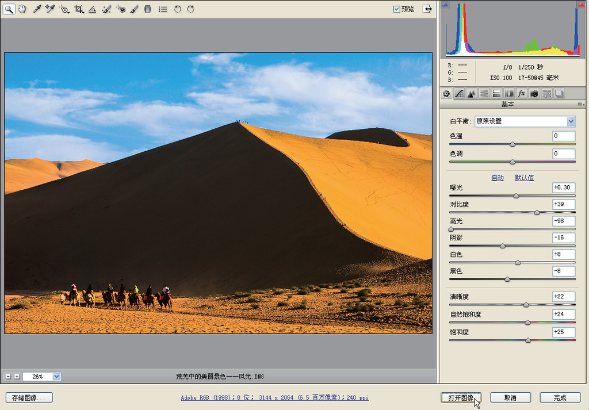Image resolution: width=589 pixels, height=410 pixels.
Task: Rotate image 90° counterclockwise
Action: coord(177,9)
